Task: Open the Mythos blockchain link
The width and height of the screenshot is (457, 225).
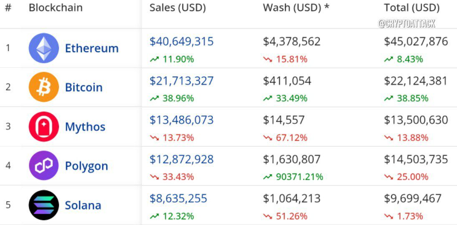Action: [85, 127]
